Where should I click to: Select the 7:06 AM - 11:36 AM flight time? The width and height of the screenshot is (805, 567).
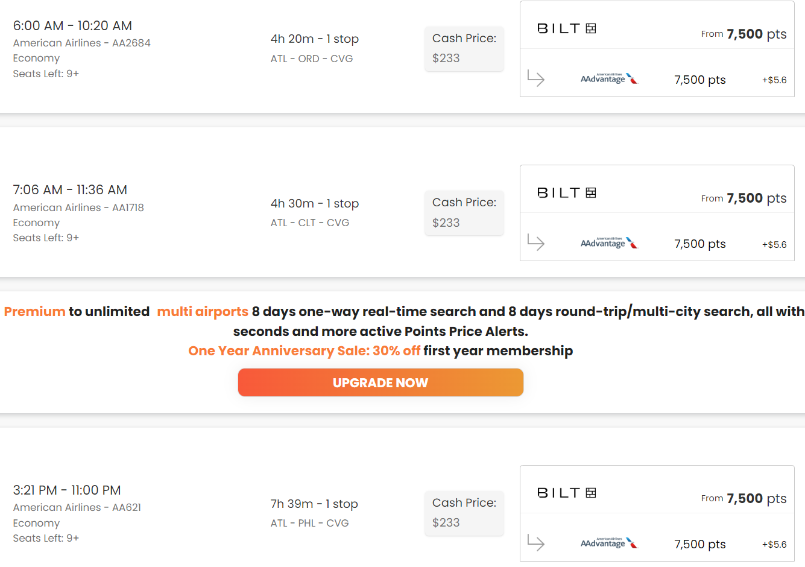[70, 190]
